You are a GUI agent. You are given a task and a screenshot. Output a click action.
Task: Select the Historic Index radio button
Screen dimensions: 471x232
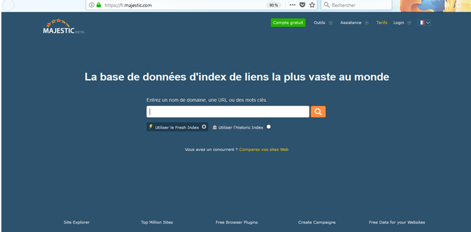tap(268, 127)
